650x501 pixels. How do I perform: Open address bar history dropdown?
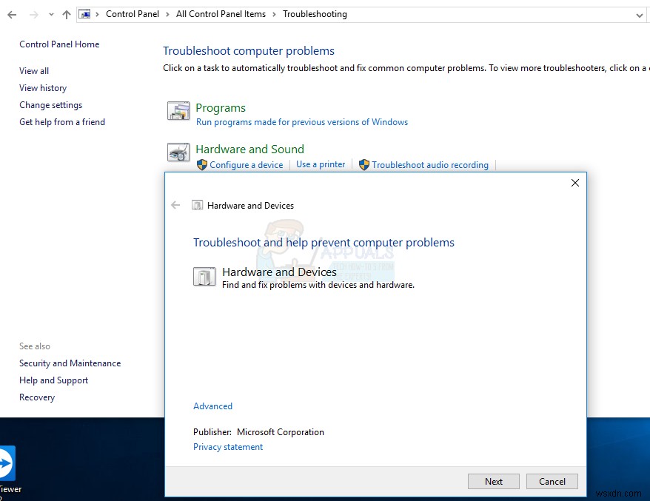(x=639, y=16)
